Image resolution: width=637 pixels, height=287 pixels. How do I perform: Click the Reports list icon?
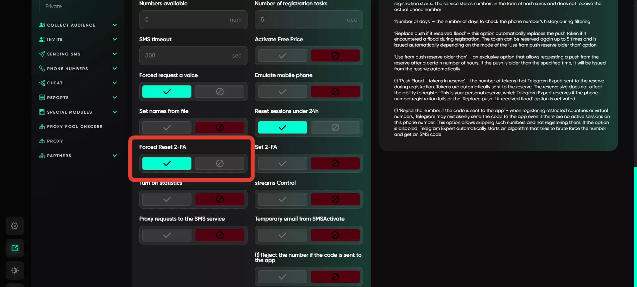click(x=42, y=97)
